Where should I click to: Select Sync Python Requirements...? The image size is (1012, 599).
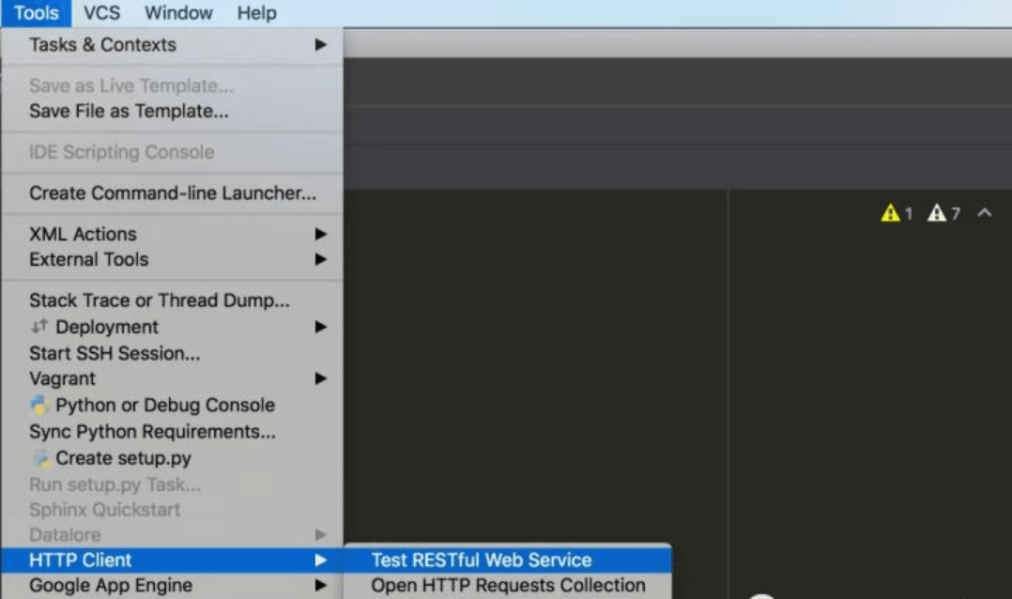tap(173, 431)
